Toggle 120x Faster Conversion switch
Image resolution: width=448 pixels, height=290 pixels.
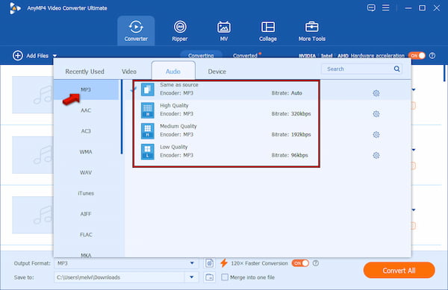click(x=300, y=263)
